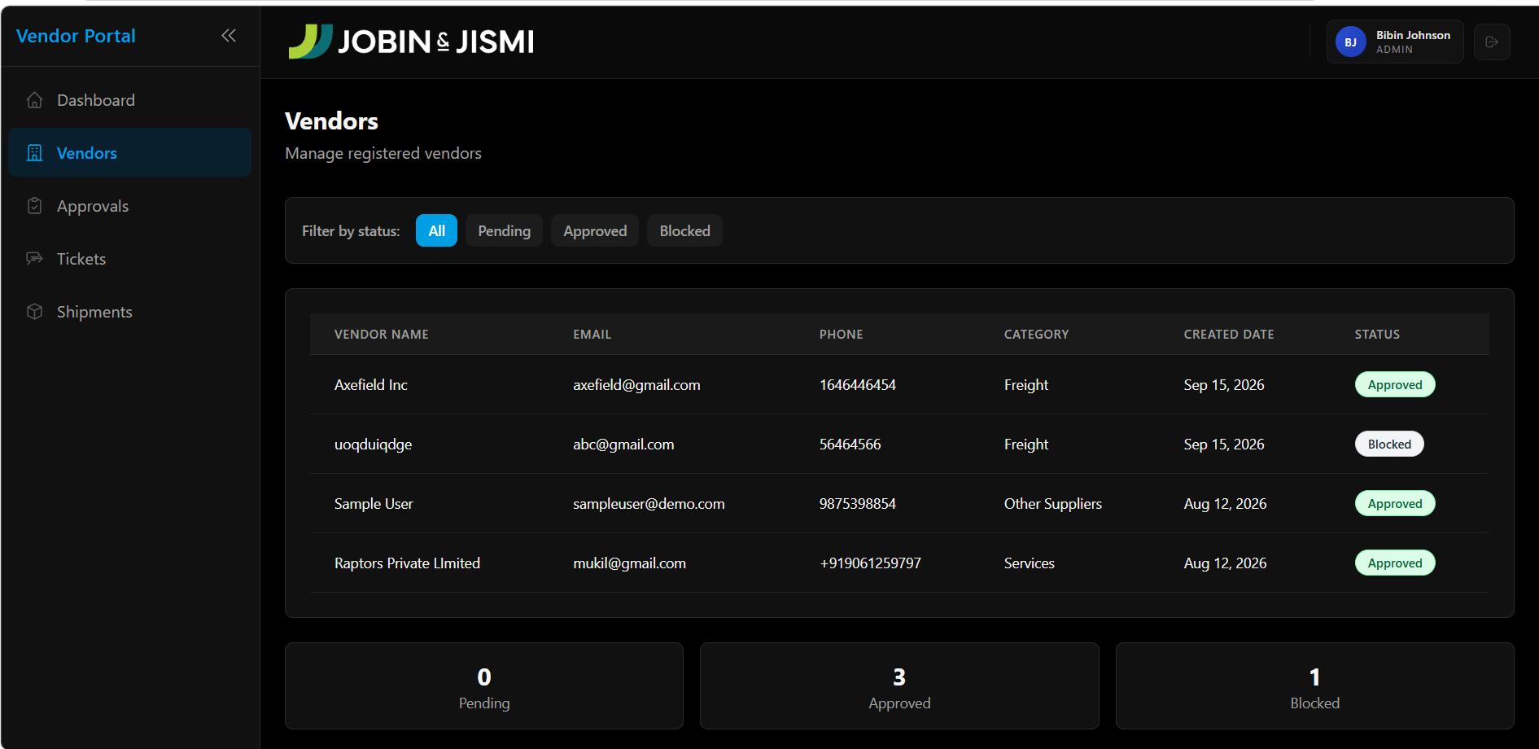Click the Blocked count summary card

tap(1315, 685)
